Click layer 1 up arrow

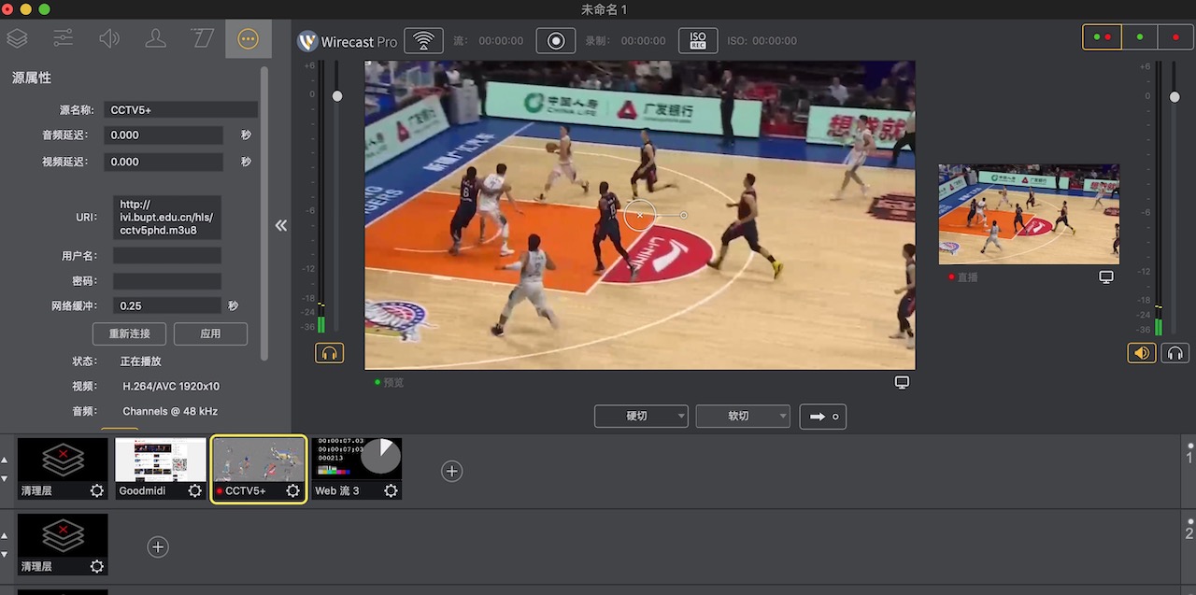coord(5,460)
